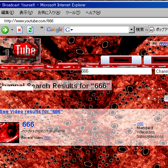Refresh the page with green arrows icon
The width and height of the screenshot is (168, 168).
click(x=30, y=30)
